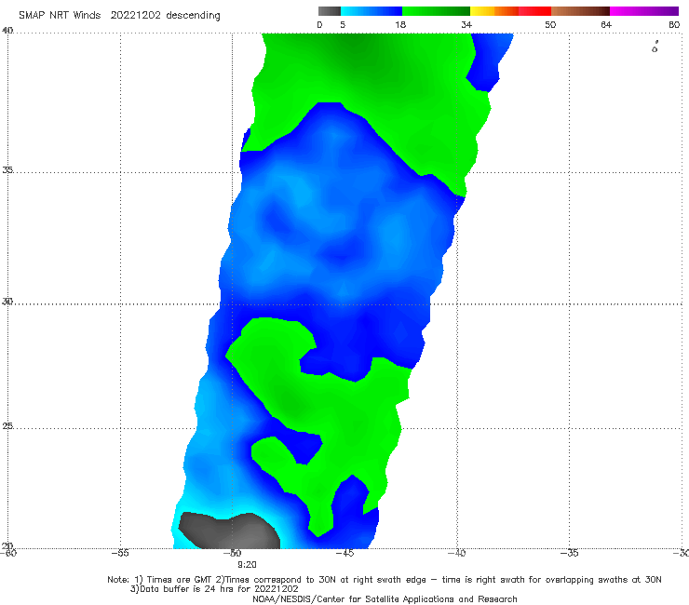The image size is (689, 605).
Task: Click the latitude label '35'
Action: [7, 169]
